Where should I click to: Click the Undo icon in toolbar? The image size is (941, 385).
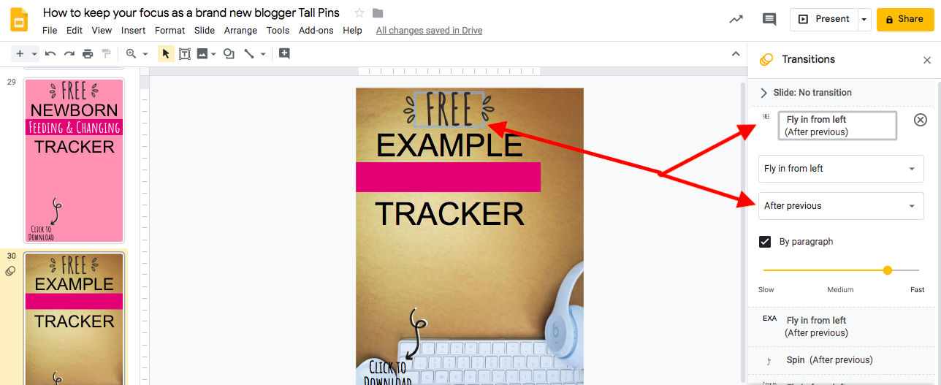pyautogui.click(x=50, y=53)
